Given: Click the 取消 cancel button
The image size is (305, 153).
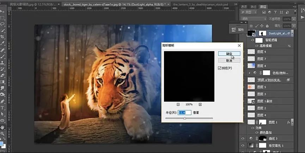Looking at the screenshot, I should [229, 60].
